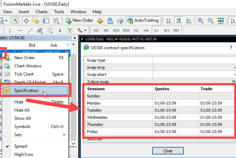236x158 pixels.
Task: Open the Strategy Tester magnifier icon
Action: pos(56,21)
